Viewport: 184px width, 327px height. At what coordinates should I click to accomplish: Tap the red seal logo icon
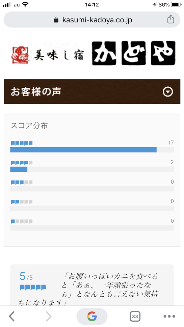[21, 55]
